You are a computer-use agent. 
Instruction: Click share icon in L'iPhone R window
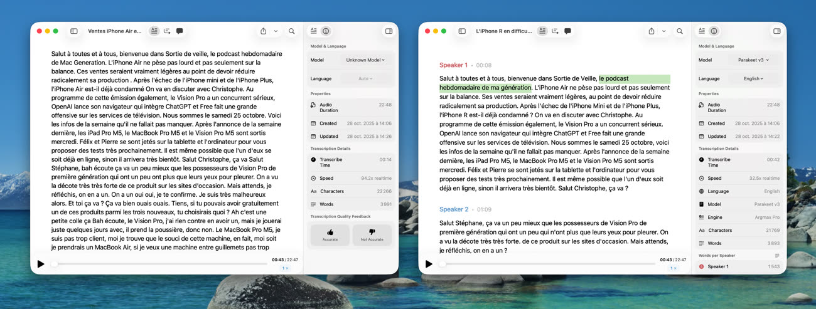(x=651, y=31)
